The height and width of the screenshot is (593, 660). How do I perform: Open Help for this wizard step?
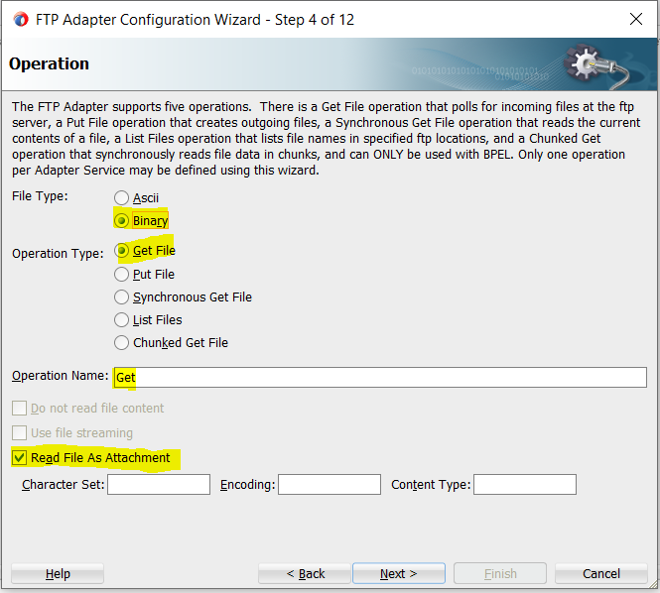coord(58,573)
